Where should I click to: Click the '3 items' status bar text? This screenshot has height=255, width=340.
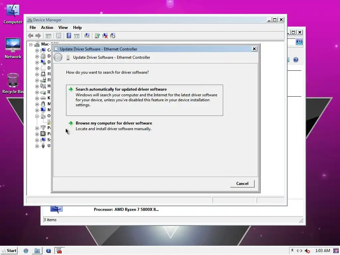pyautogui.click(x=50, y=220)
